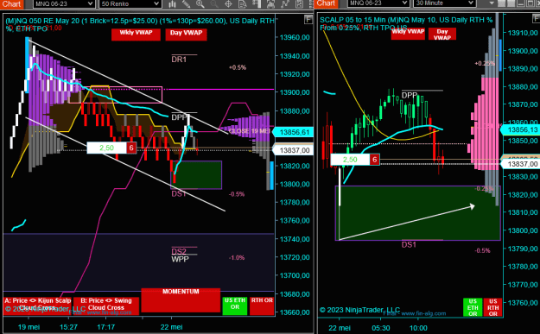Click 13910,00 price level on right axis
Screen dimensions: 540x334
click(523, 33)
